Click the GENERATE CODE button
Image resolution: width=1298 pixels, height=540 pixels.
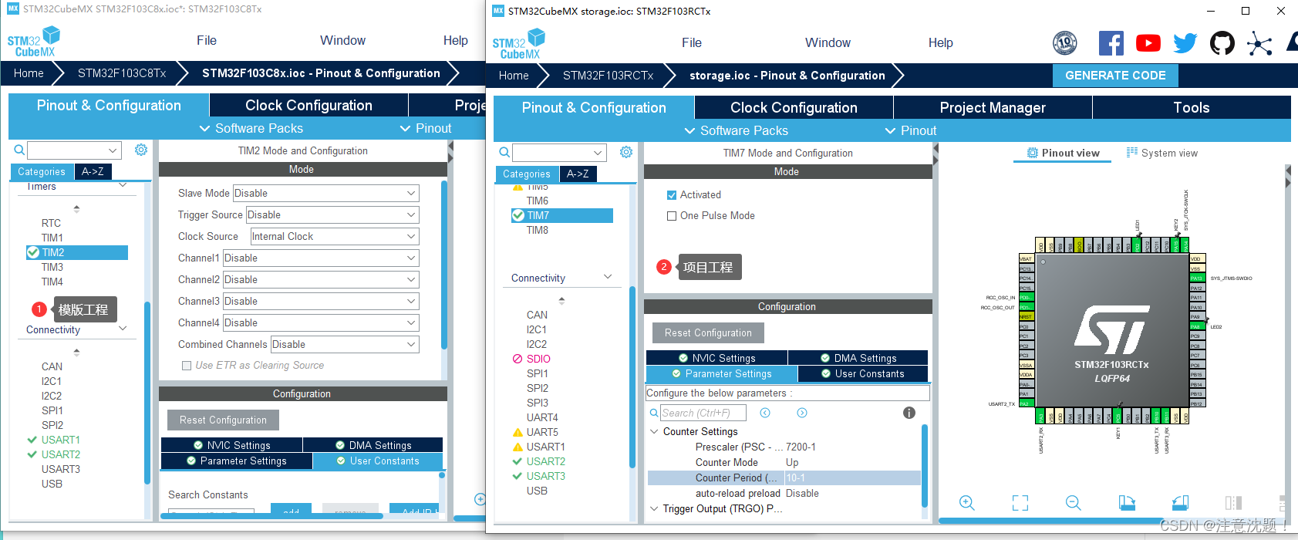(1115, 76)
